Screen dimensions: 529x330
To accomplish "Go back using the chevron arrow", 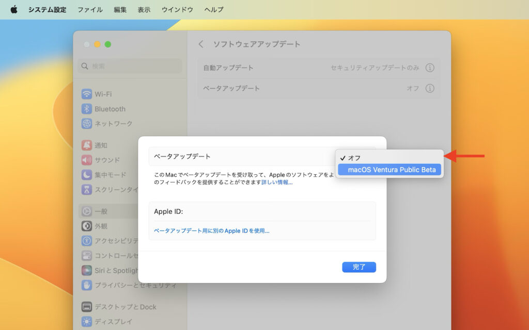I will pos(200,44).
